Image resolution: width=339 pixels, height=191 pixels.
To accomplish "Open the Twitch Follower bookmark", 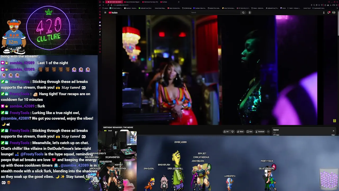I will [294, 8].
